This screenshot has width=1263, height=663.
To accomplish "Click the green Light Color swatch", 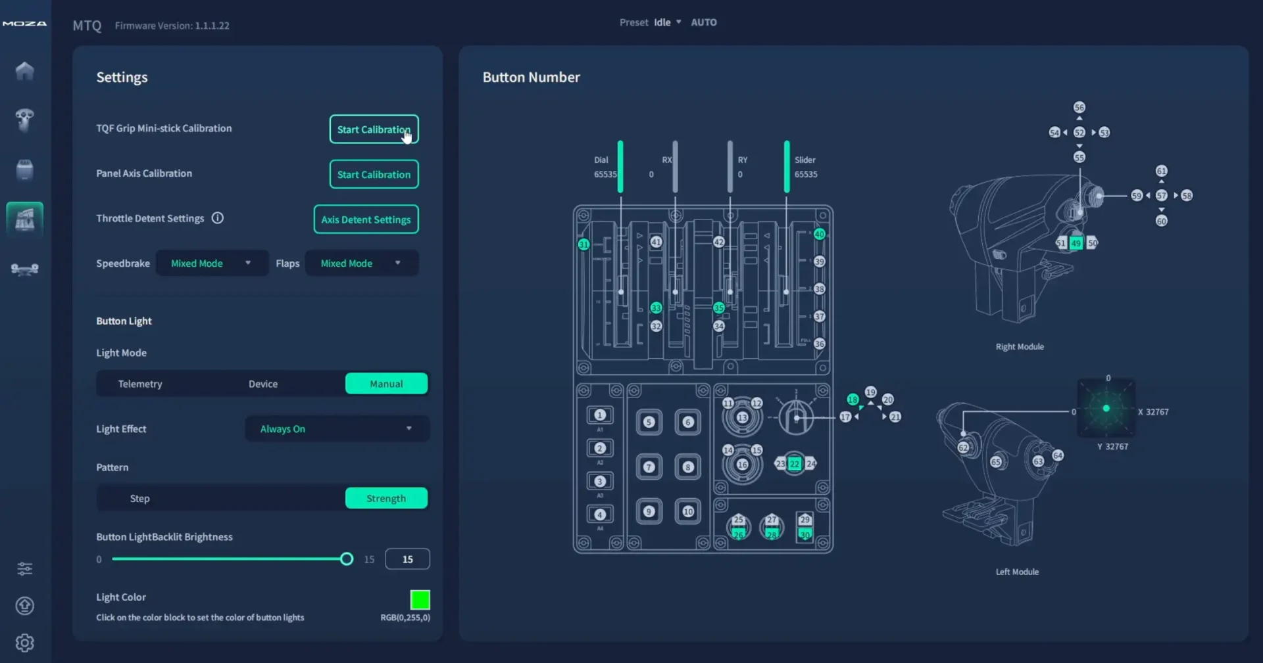I will tap(420, 599).
